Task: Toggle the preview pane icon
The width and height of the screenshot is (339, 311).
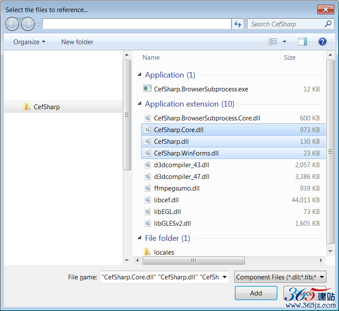Action: (x=302, y=42)
